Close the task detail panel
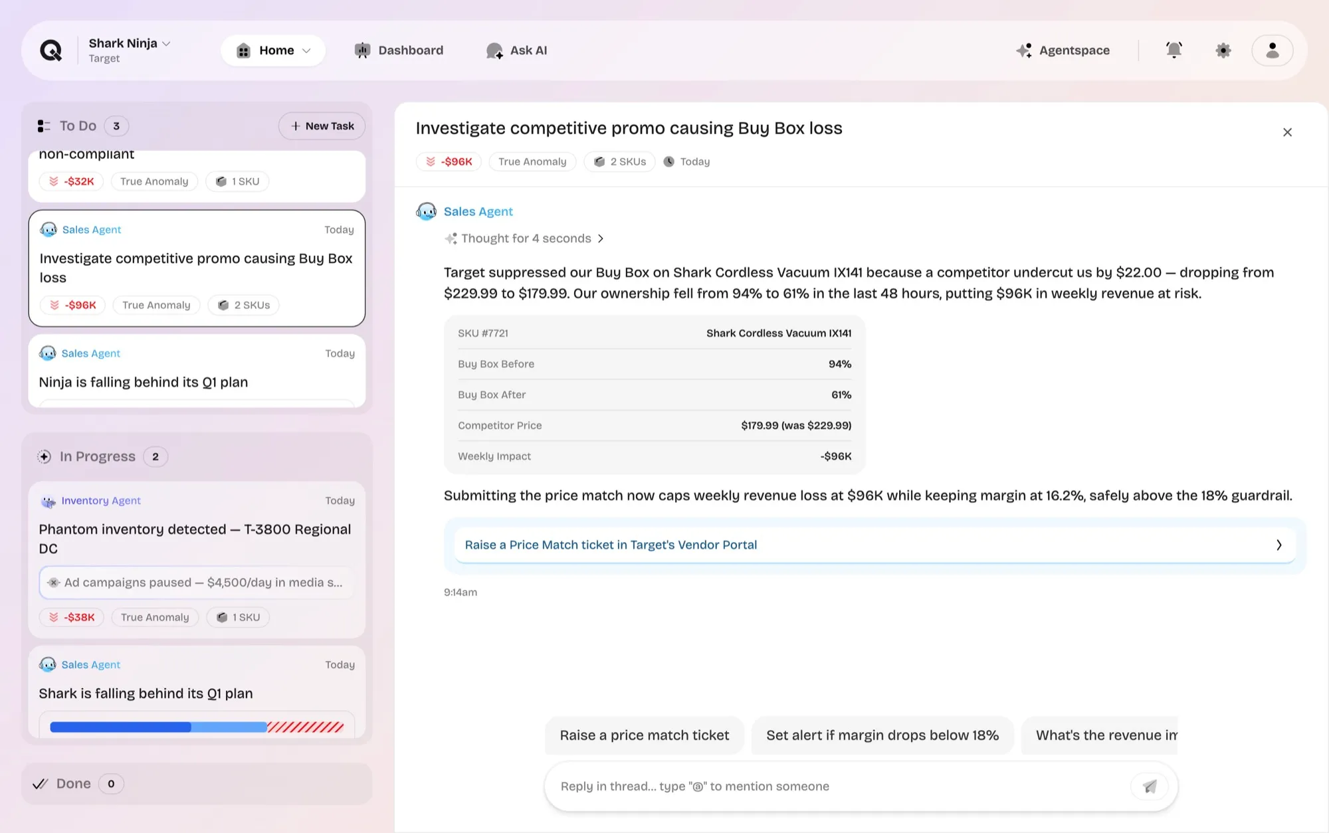The height and width of the screenshot is (833, 1329). [x=1287, y=132]
